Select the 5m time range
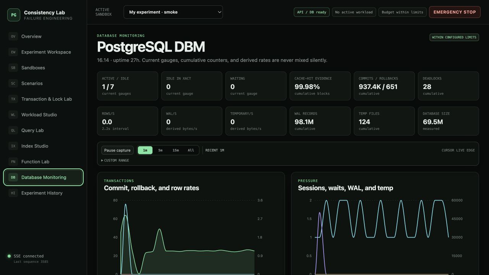The image size is (489, 275). tap(160, 150)
